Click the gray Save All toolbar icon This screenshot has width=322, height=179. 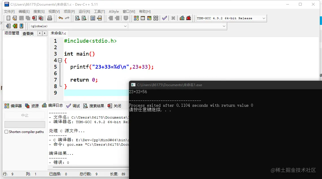point(28,18)
